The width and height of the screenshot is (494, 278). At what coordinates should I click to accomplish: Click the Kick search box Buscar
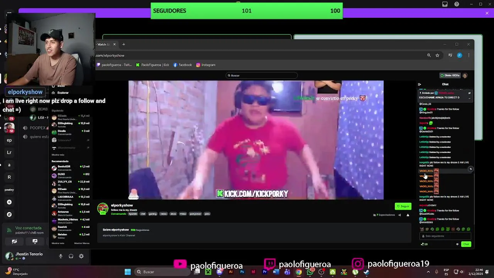pos(262,75)
